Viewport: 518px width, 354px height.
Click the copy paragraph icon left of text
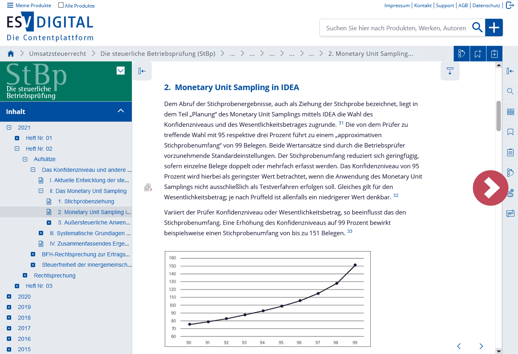[x=148, y=187]
